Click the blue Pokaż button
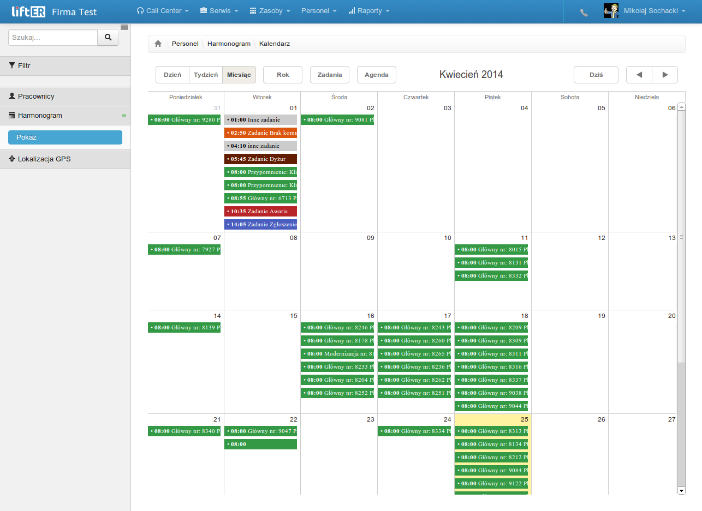The width and height of the screenshot is (702, 511). coord(65,137)
